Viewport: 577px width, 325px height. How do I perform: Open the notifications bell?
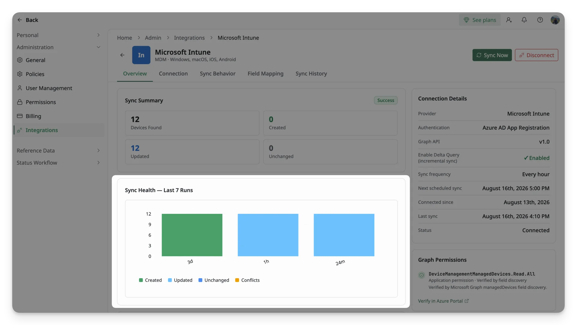click(x=524, y=20)
